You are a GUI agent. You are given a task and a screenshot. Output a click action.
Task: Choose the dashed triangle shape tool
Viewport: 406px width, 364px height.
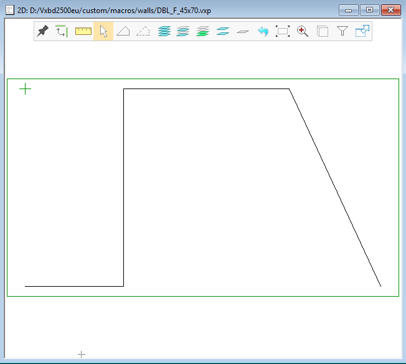pyautogui.click(x=143, y=31)
